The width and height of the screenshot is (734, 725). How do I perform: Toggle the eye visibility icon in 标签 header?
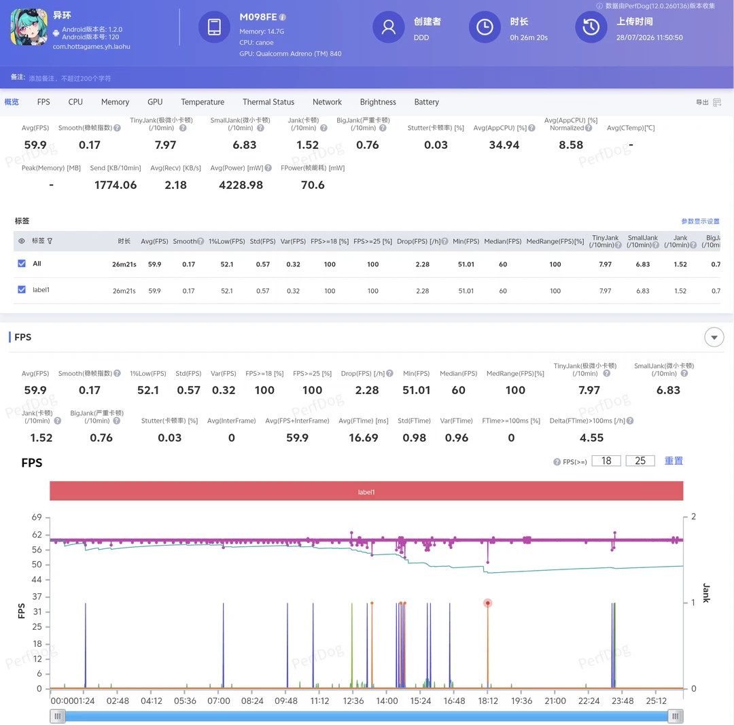coord(22,241)
